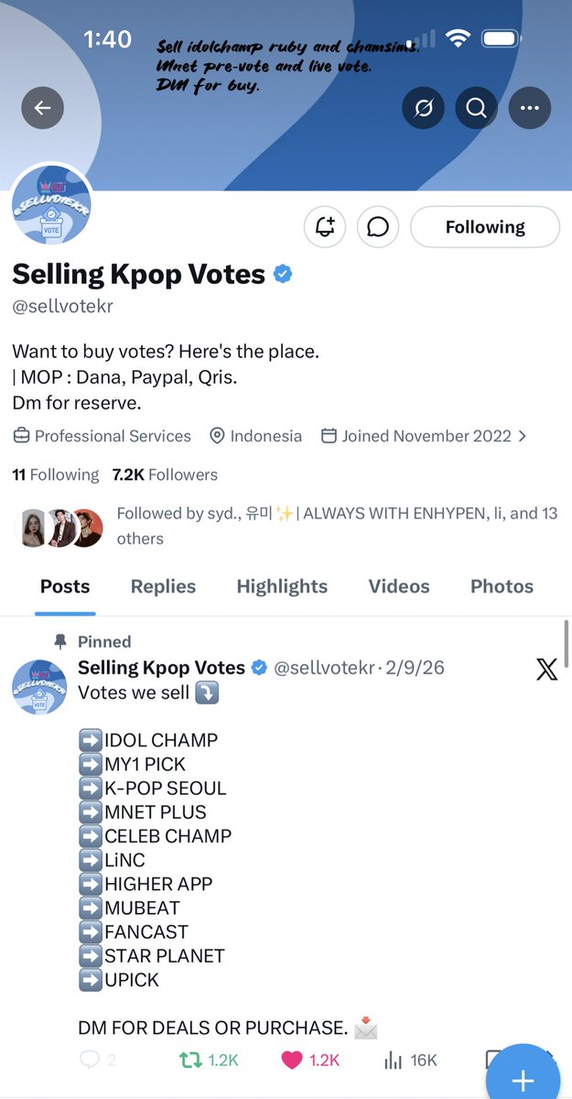Switch to the Highlights tab

click(282, 586)
